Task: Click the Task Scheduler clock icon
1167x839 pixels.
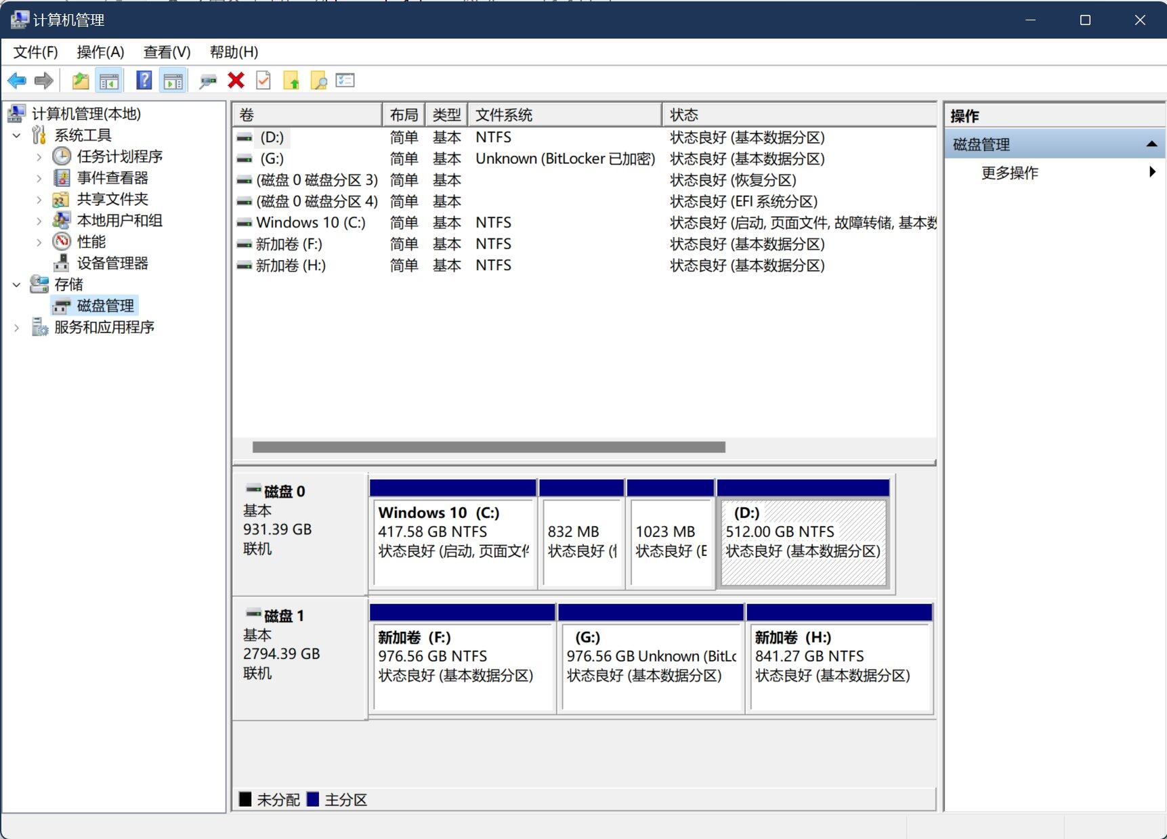Action: (x=62, y=156)
